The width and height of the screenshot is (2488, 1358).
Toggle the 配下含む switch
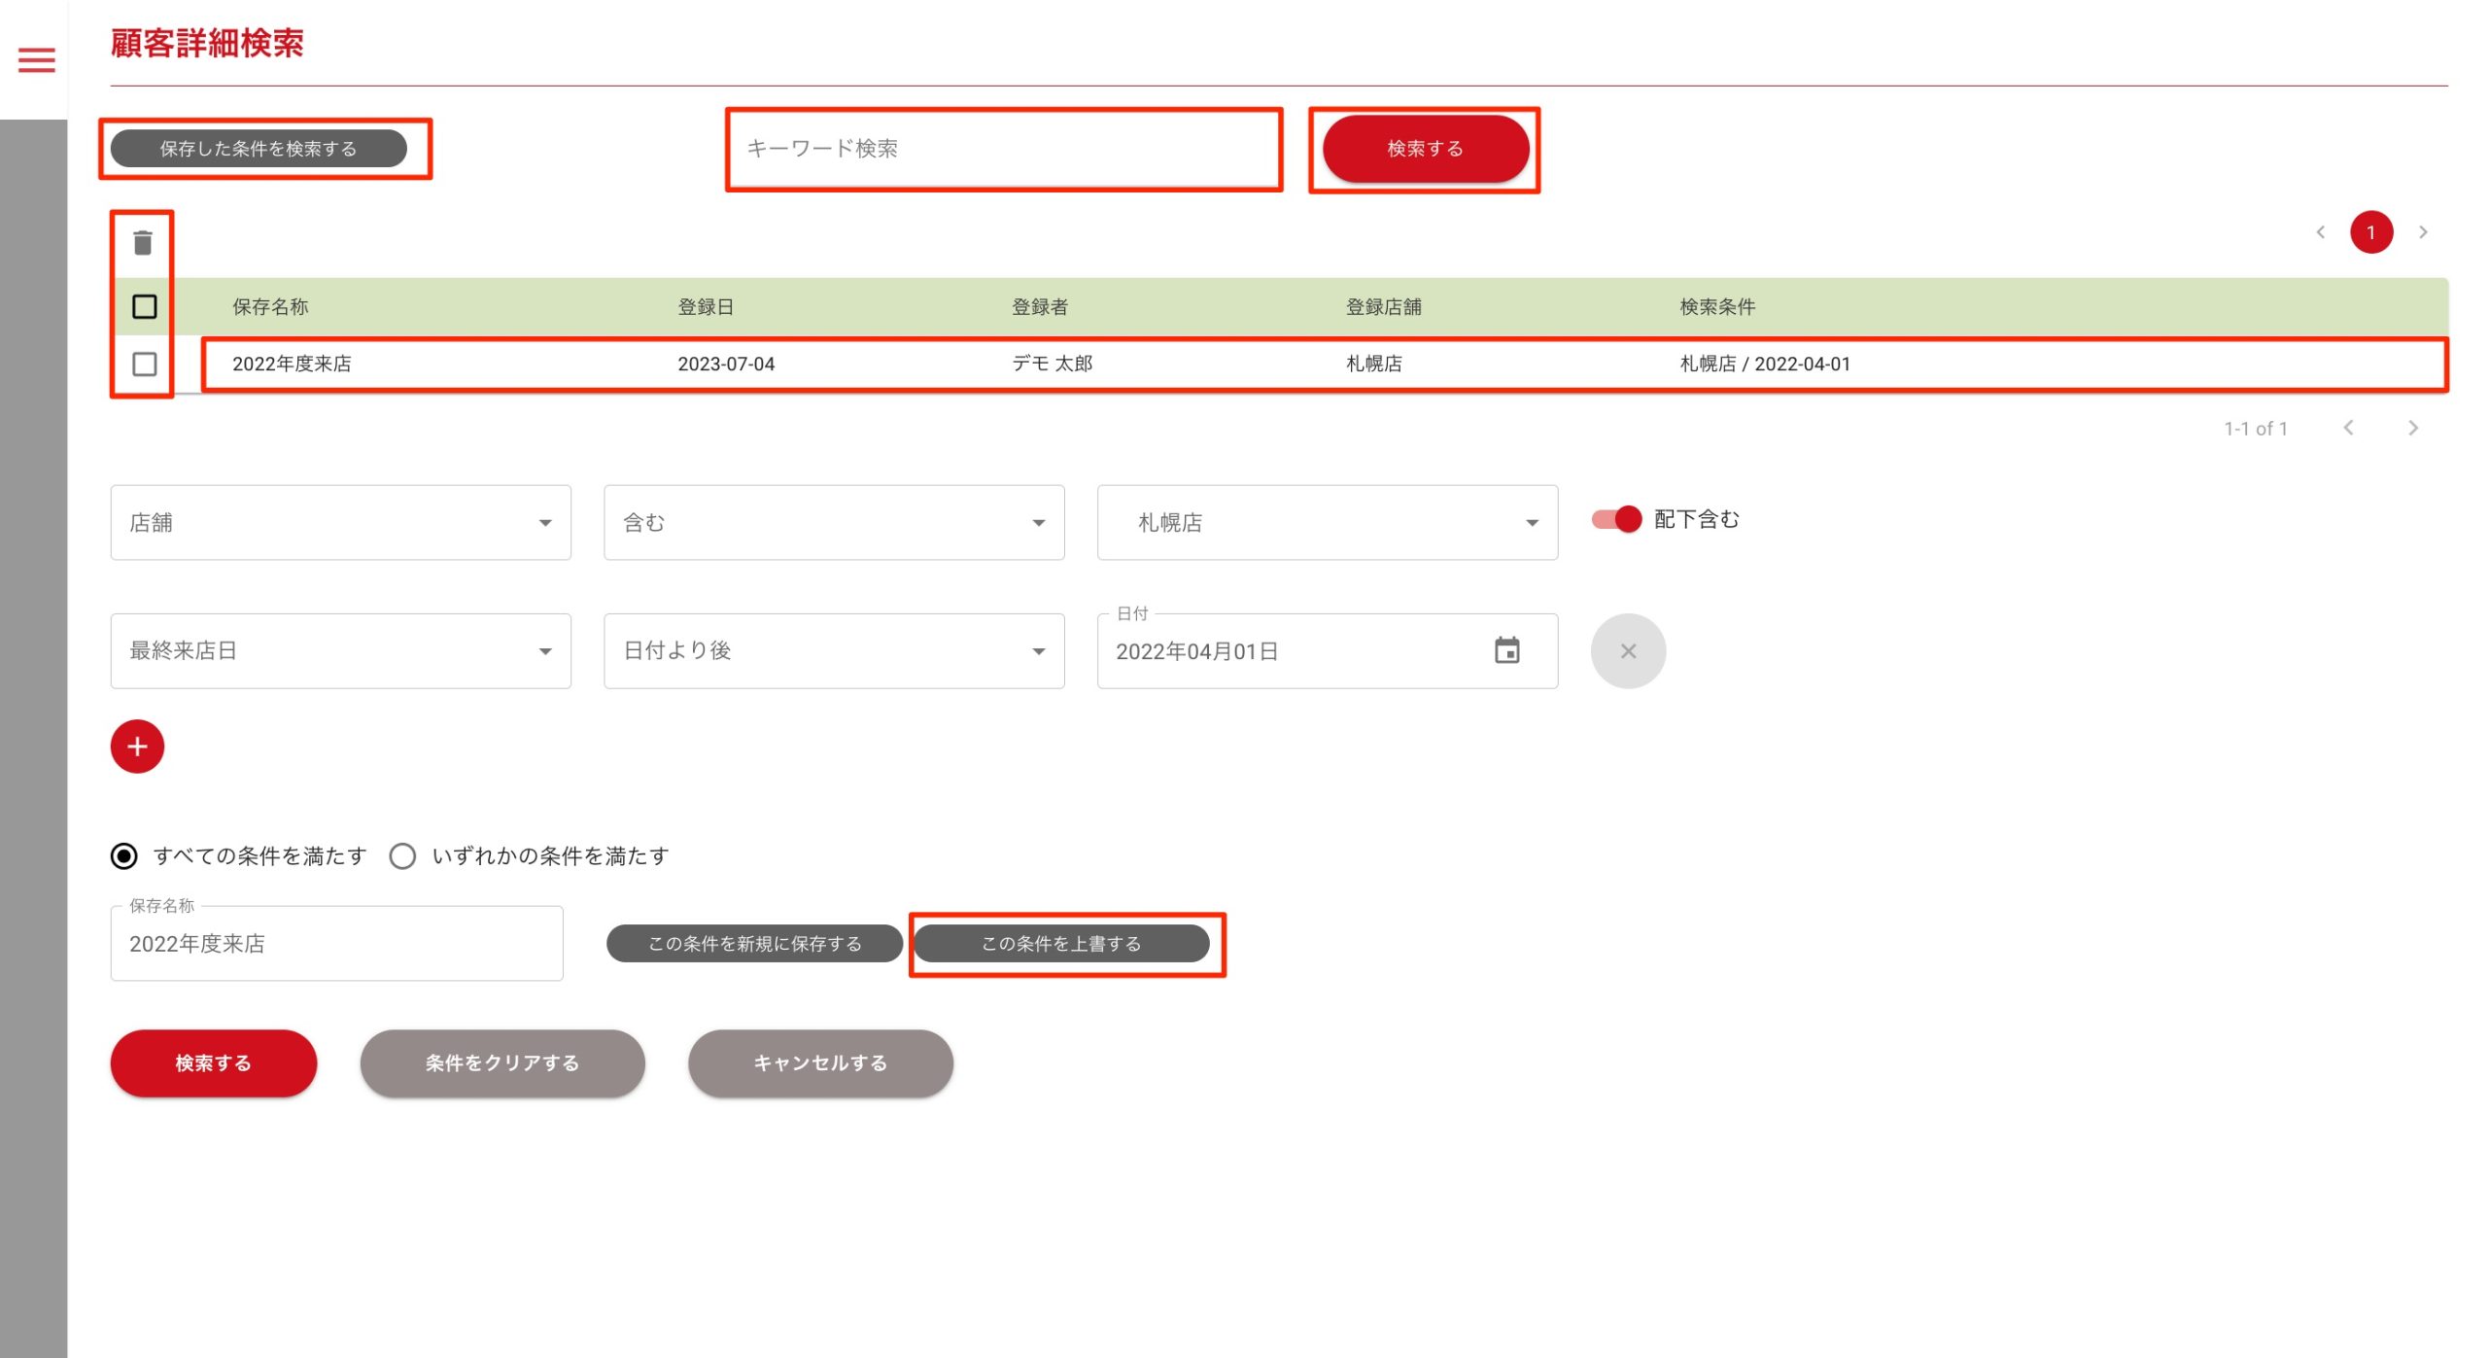1616,519
